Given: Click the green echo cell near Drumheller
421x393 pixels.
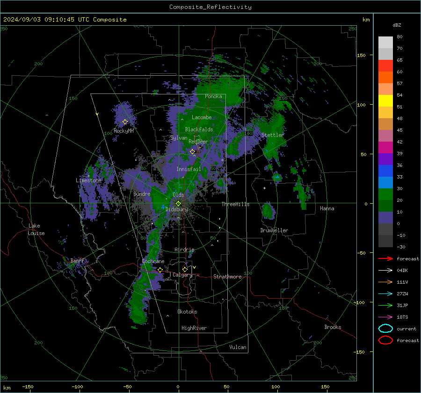Looking at the screenshot, I should pos(268,210).
